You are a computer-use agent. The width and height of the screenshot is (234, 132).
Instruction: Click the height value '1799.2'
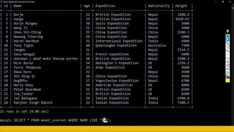183,63
